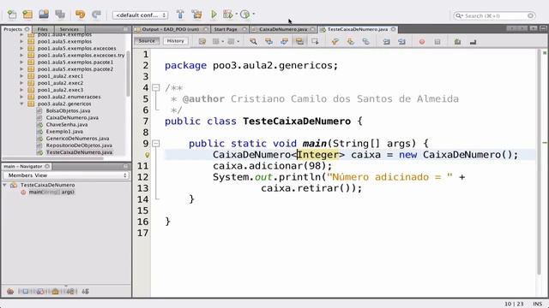Switch to the Files tab
The image size is (549, 308).
coord(42,29)
